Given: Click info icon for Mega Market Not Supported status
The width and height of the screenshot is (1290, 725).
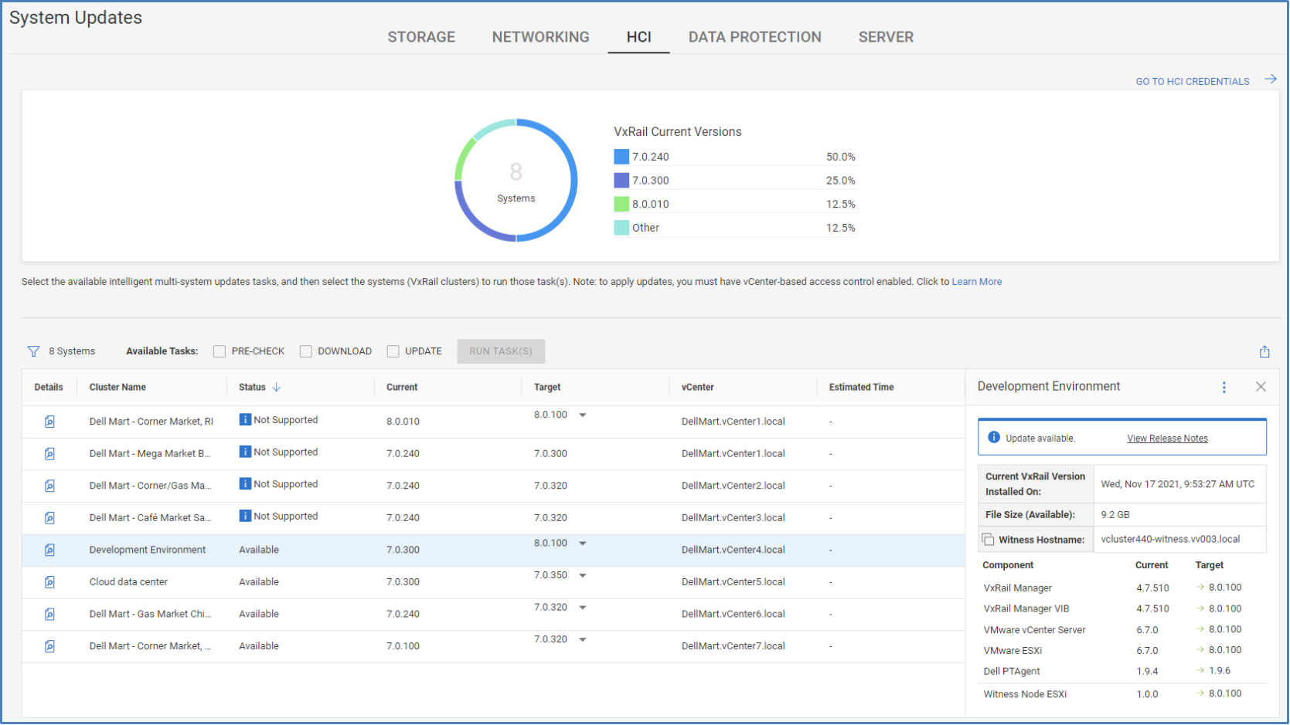Looking at the screenshot, I should pos(245,452).
